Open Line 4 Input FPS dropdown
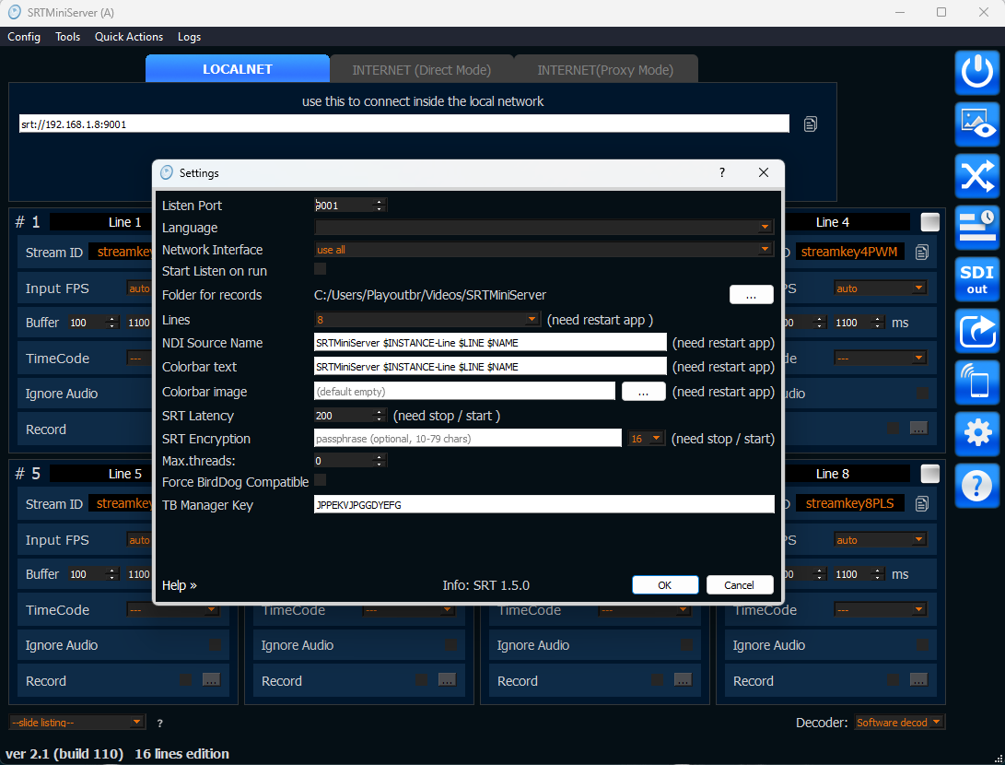 coord(880,288)
